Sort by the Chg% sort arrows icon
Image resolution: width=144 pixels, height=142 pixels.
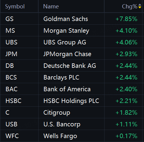(x=140, y=6)
